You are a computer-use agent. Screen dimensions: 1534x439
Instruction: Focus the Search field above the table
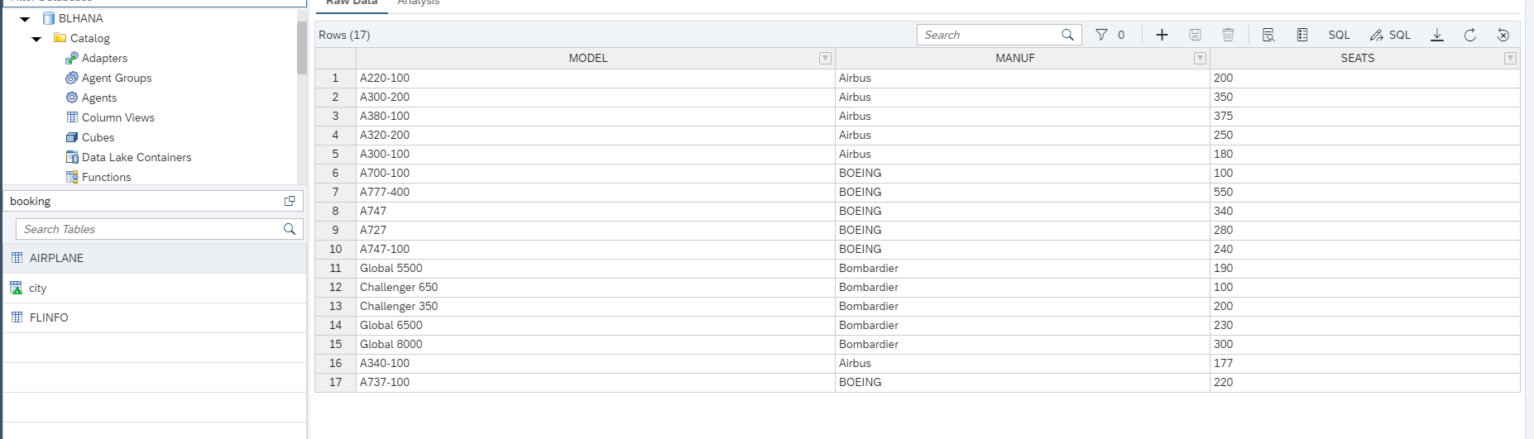click(989, 35)
